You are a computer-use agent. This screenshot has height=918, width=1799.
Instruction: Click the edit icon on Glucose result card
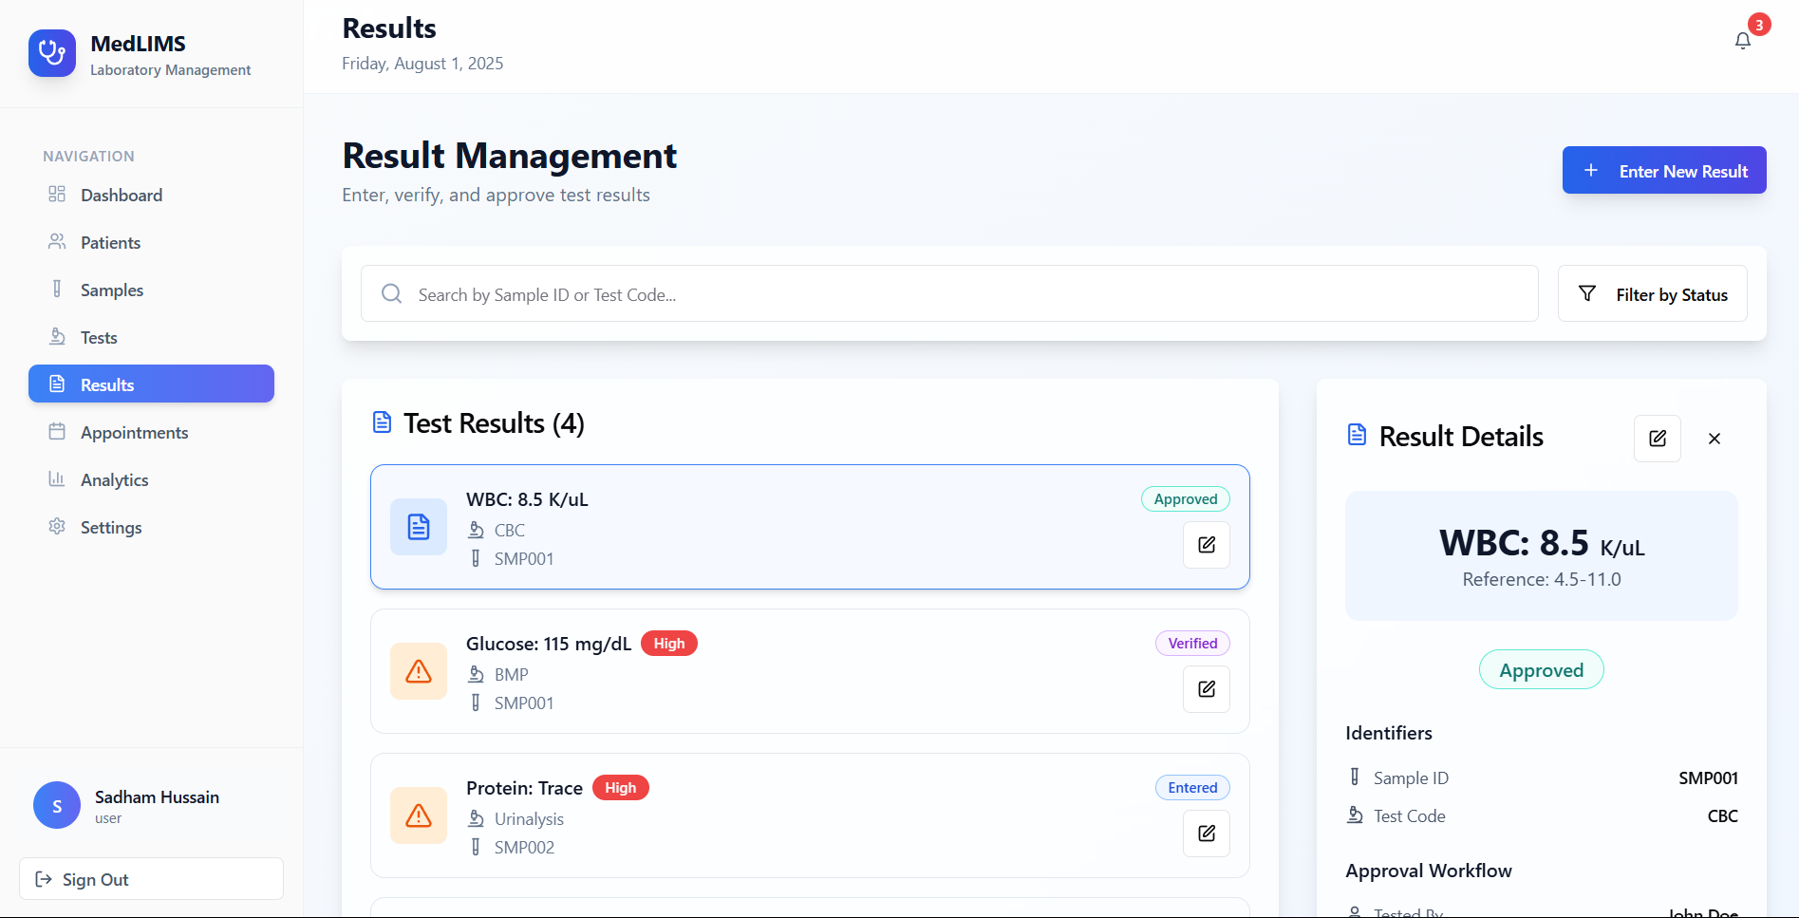(x=1207, y=689)
